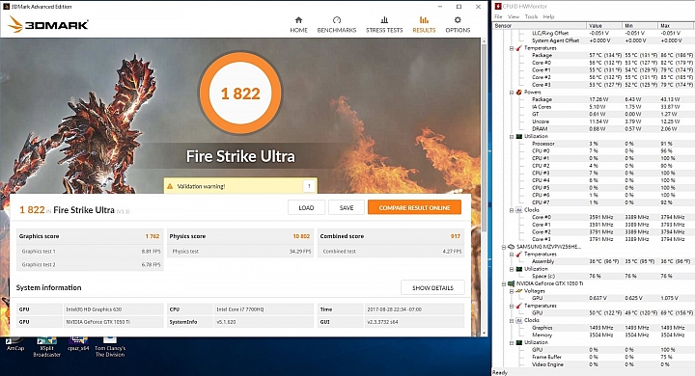Open the AmCap desktop shortcut
The image size is (695, 376).
(15, 344)
